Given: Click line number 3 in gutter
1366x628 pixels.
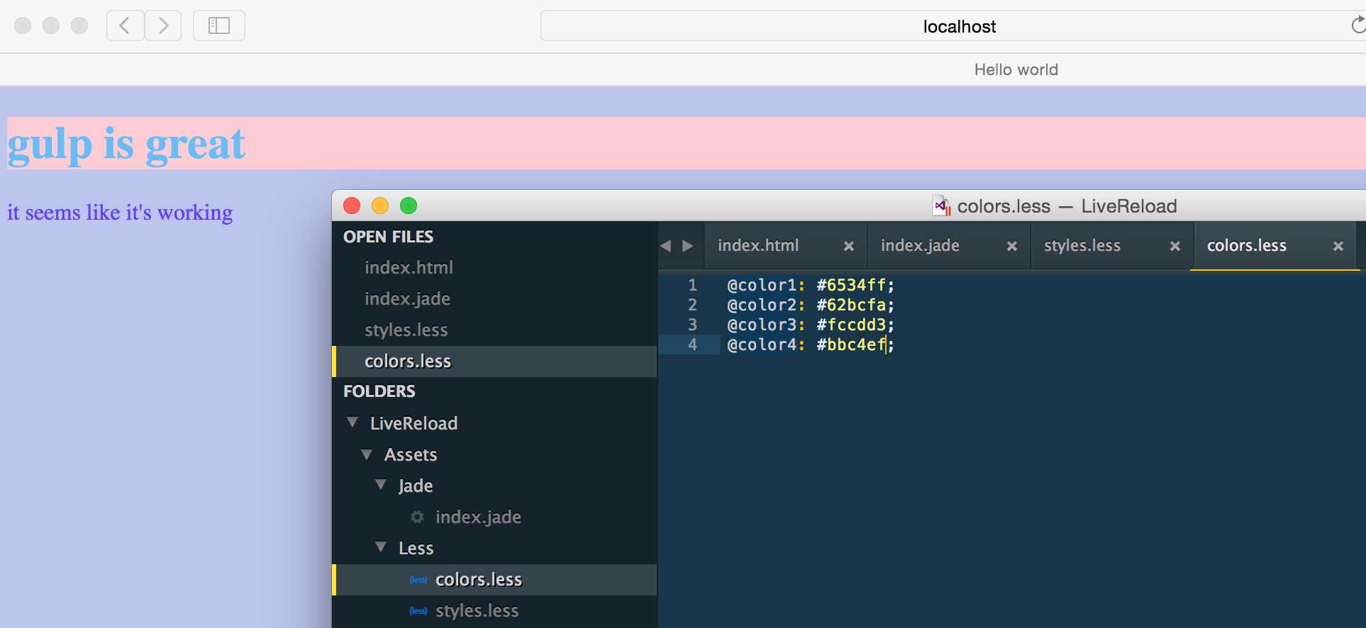Looking at the screenshot, I should (693, 325).
